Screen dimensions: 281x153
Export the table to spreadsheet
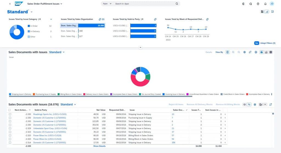261,105
